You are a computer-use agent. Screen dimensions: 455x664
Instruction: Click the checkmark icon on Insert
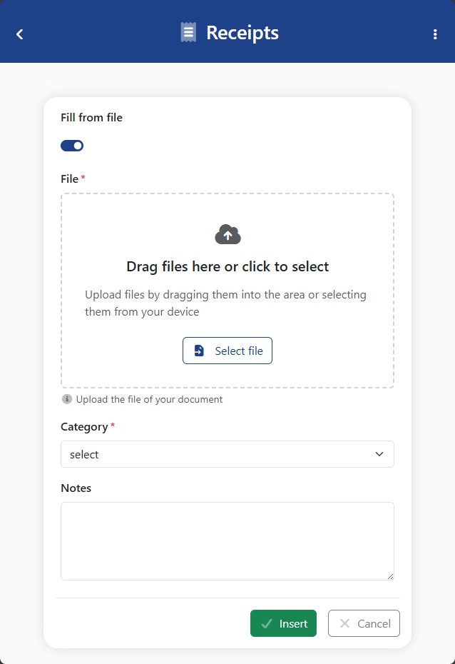click(x=267, y=623)
